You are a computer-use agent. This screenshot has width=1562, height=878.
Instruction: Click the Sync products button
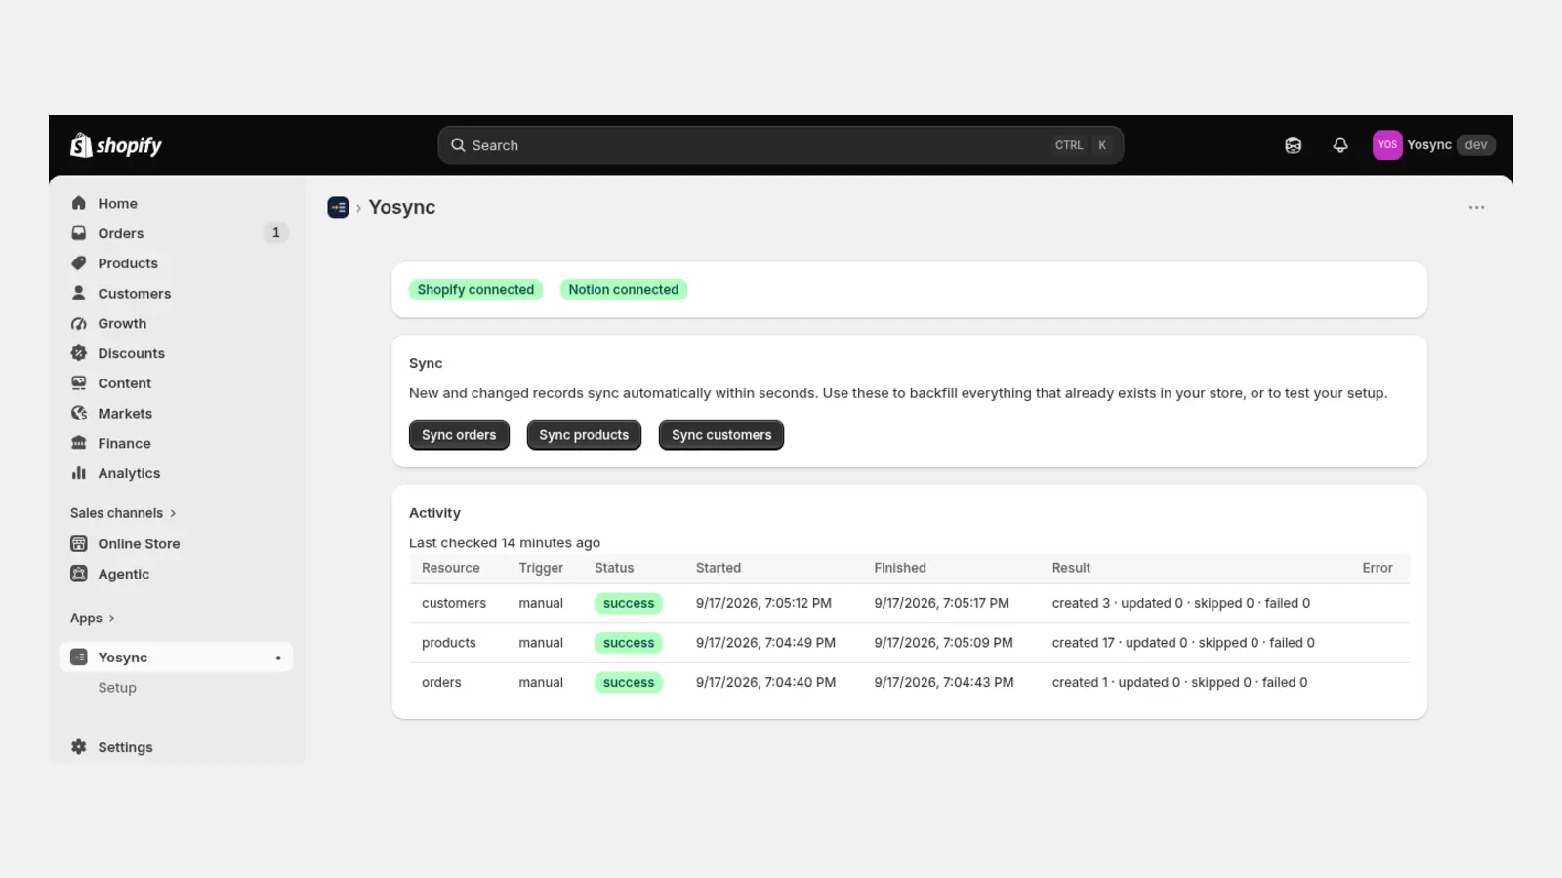coord(584,435)
